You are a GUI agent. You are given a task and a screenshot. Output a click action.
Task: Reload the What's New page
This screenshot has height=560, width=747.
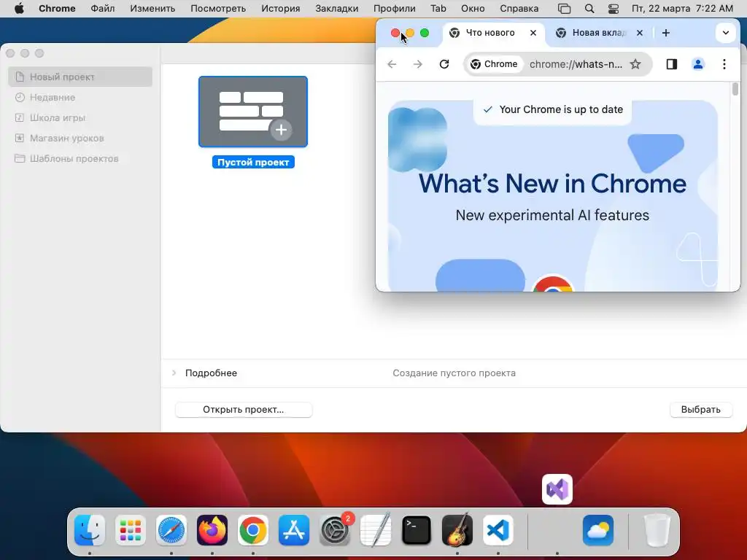tap(444, 64)
